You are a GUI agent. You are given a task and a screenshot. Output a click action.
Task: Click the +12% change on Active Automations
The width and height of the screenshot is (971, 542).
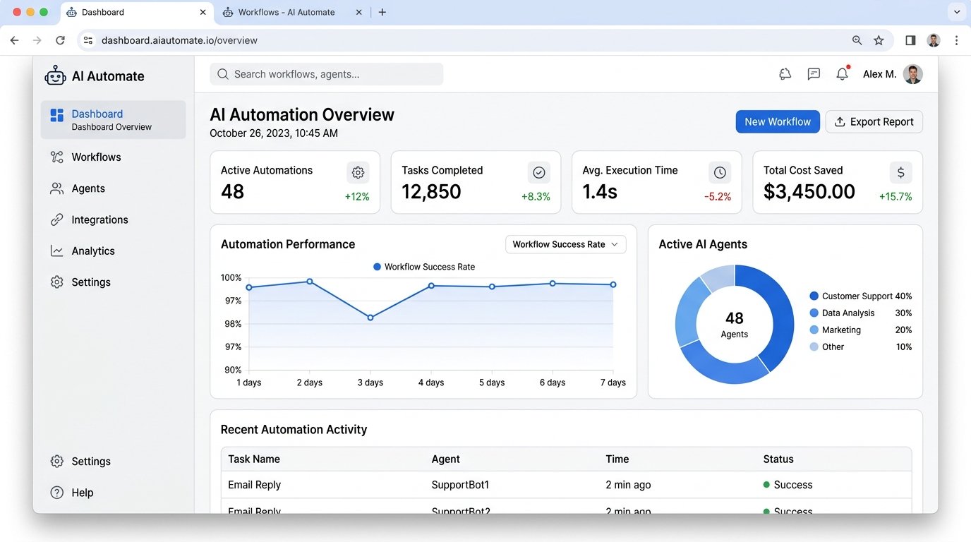click(357, 197)
